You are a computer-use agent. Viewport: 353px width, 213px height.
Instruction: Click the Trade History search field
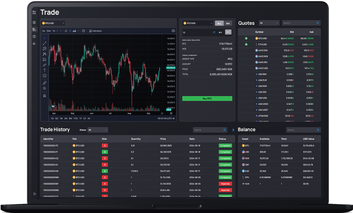[210, 130]
